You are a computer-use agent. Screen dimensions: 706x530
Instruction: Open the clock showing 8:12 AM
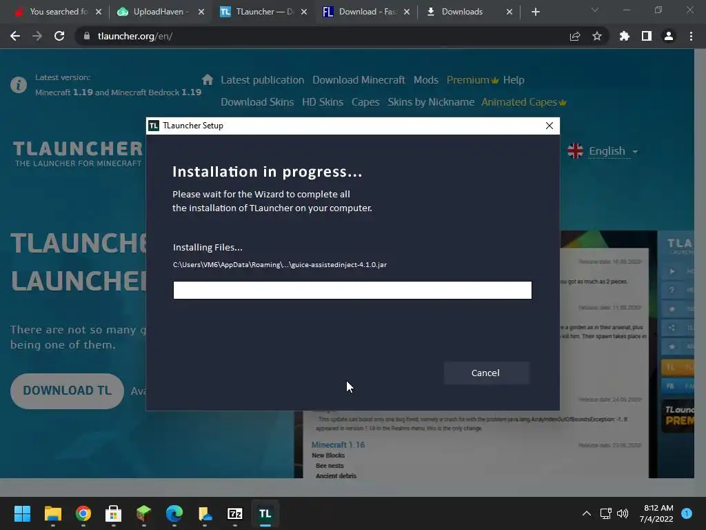[656, 513]
